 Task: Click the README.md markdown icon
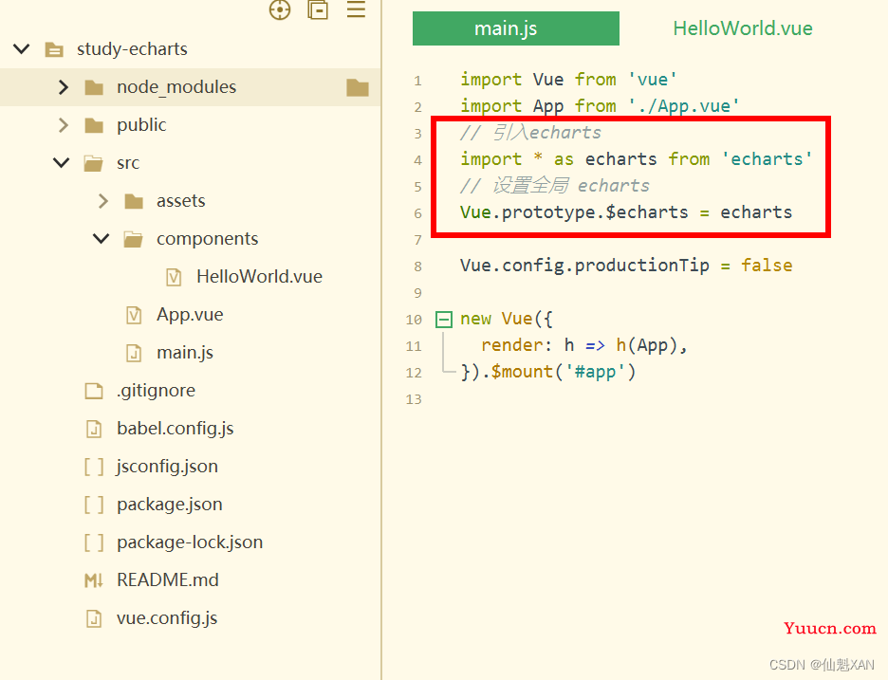point(94,580)
